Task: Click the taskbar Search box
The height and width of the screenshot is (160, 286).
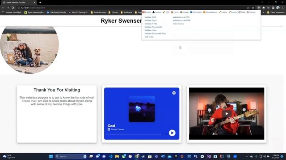Action: [71, 156]
